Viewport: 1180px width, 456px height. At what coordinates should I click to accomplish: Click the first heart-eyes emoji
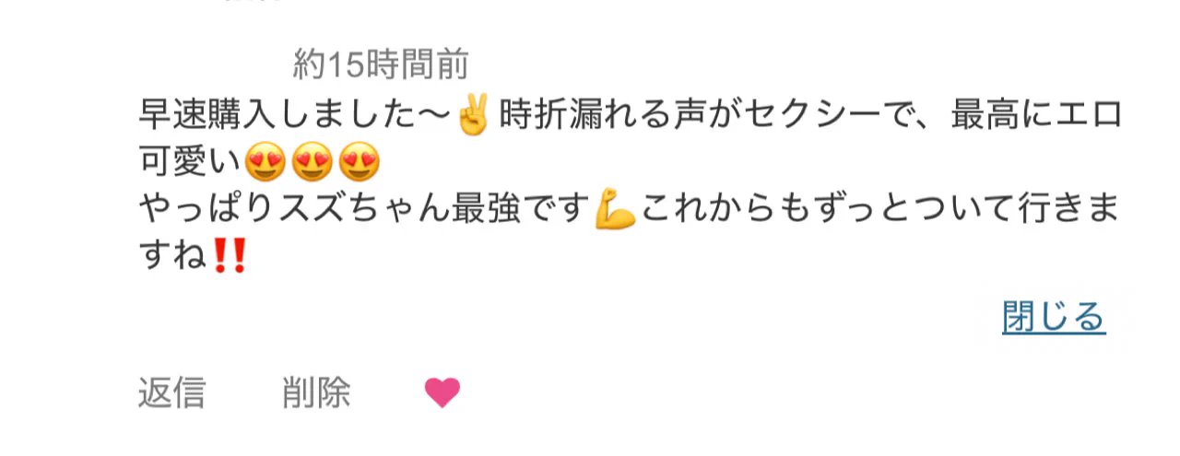click(266, 165)
